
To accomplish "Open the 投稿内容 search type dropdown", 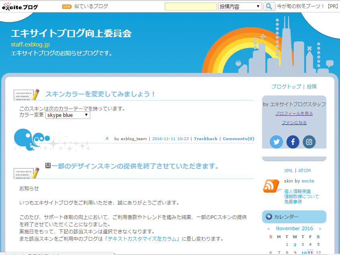I will point(240,6).
